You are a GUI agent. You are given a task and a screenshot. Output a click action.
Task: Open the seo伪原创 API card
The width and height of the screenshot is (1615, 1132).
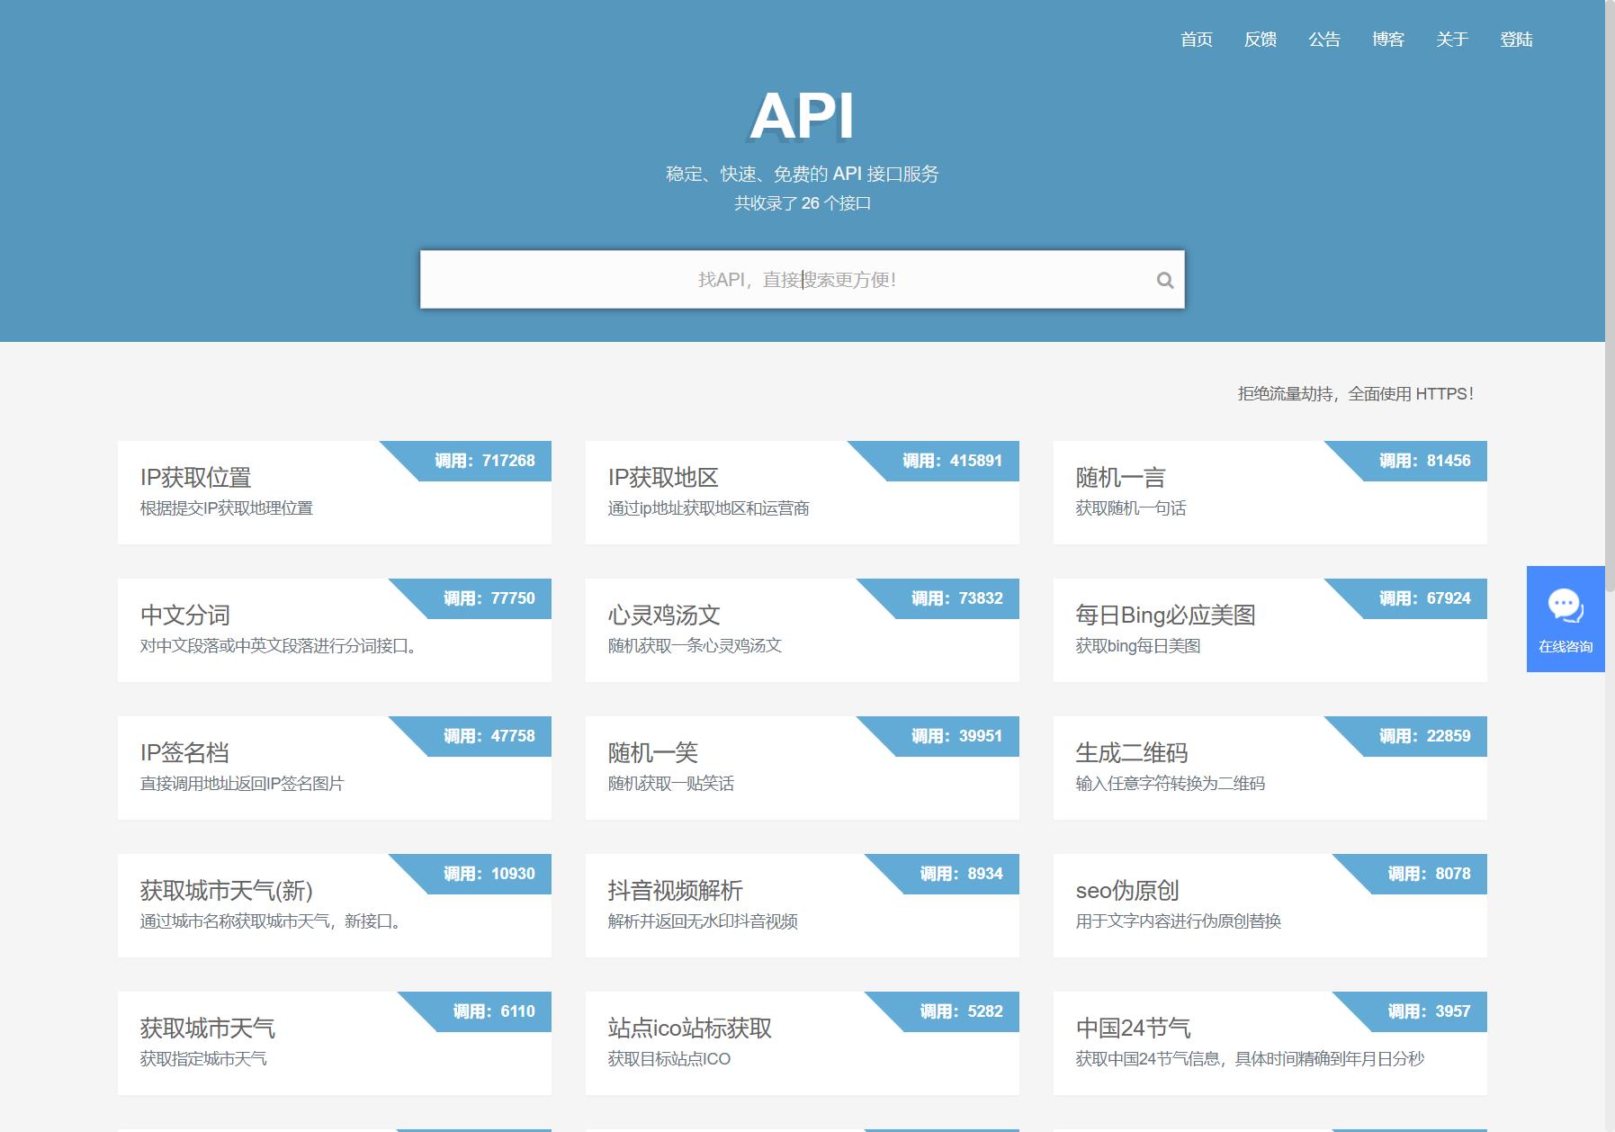tap(1270, 905)
